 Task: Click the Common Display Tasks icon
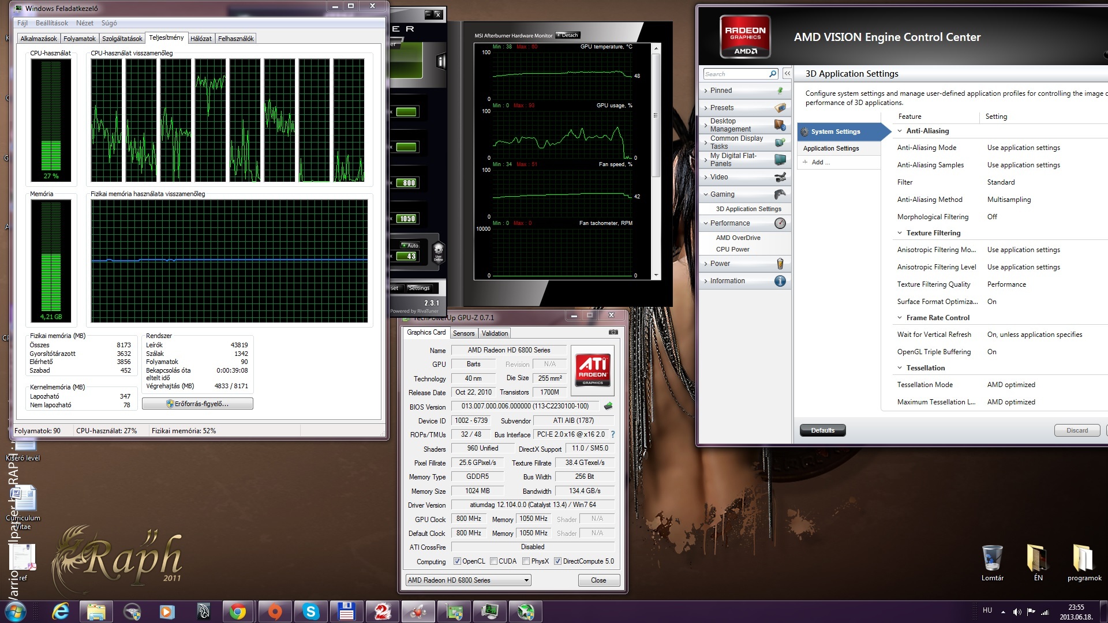[x=780, y=142]
